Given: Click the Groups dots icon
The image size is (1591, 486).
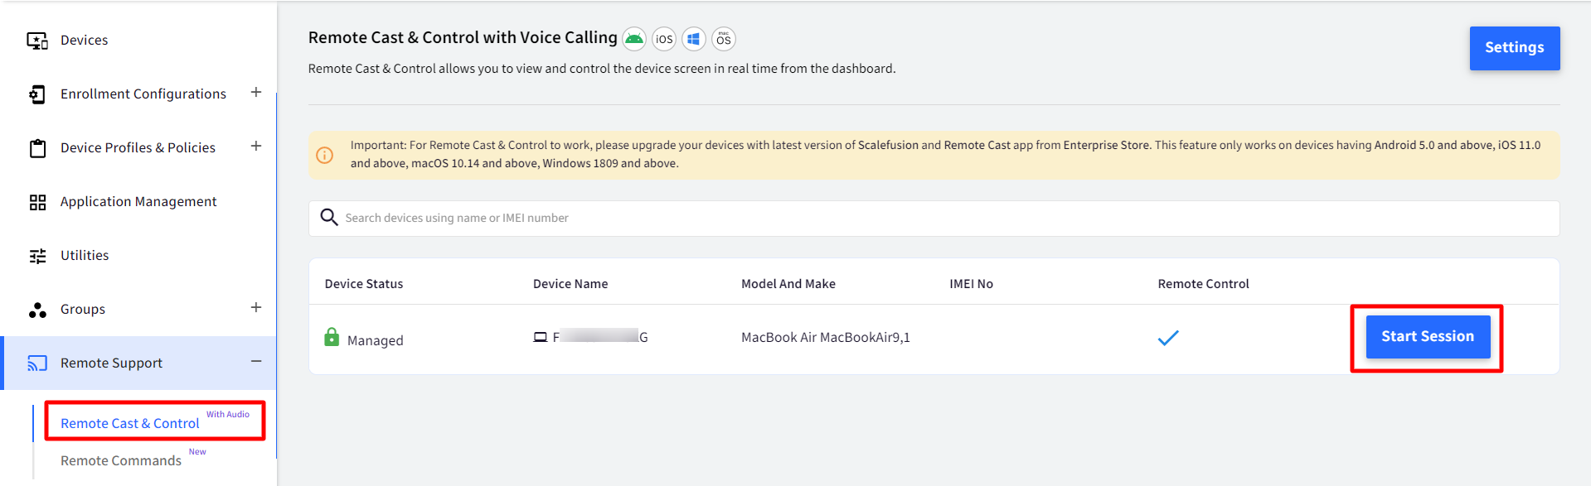Looking at the screenshot, I should (37, 310).
